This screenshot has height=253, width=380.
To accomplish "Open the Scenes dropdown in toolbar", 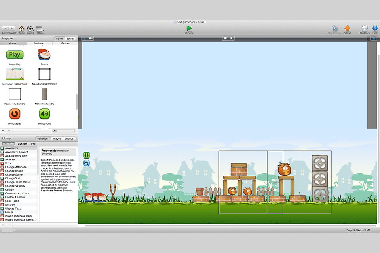I will 30,29.
